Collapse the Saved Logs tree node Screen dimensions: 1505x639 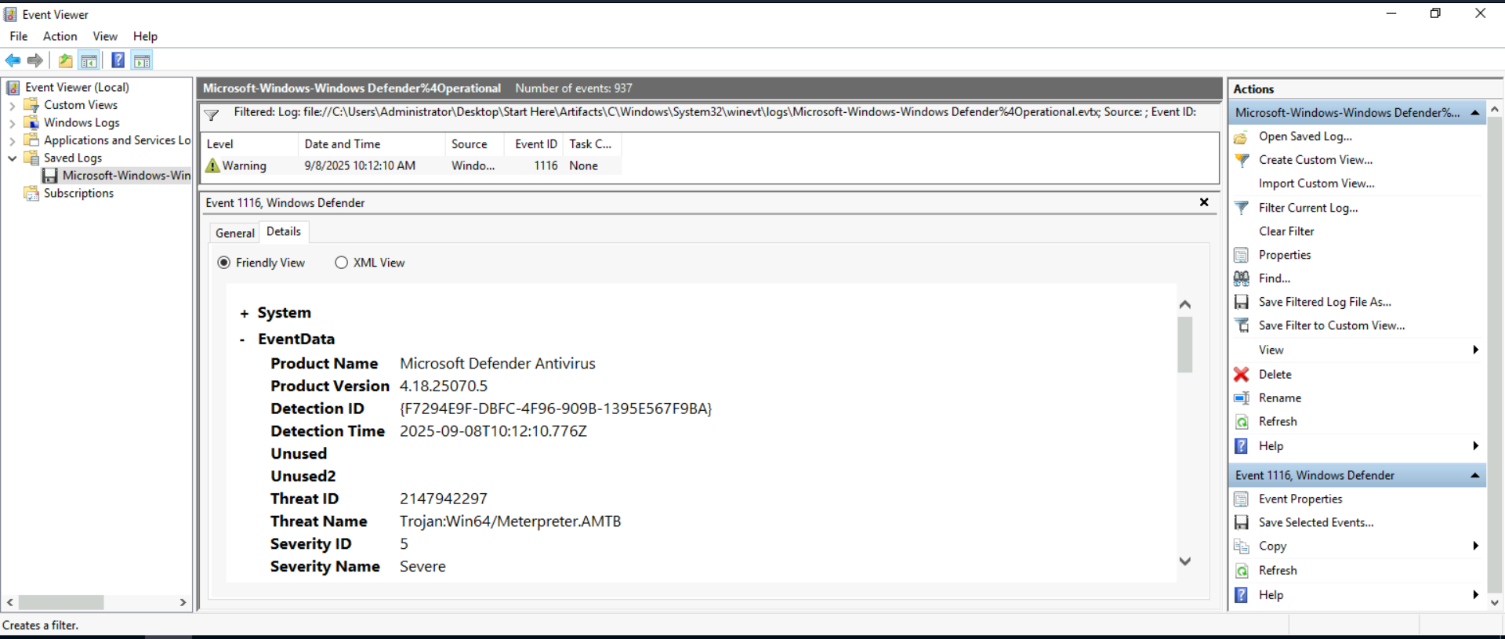tap(12, 158)
